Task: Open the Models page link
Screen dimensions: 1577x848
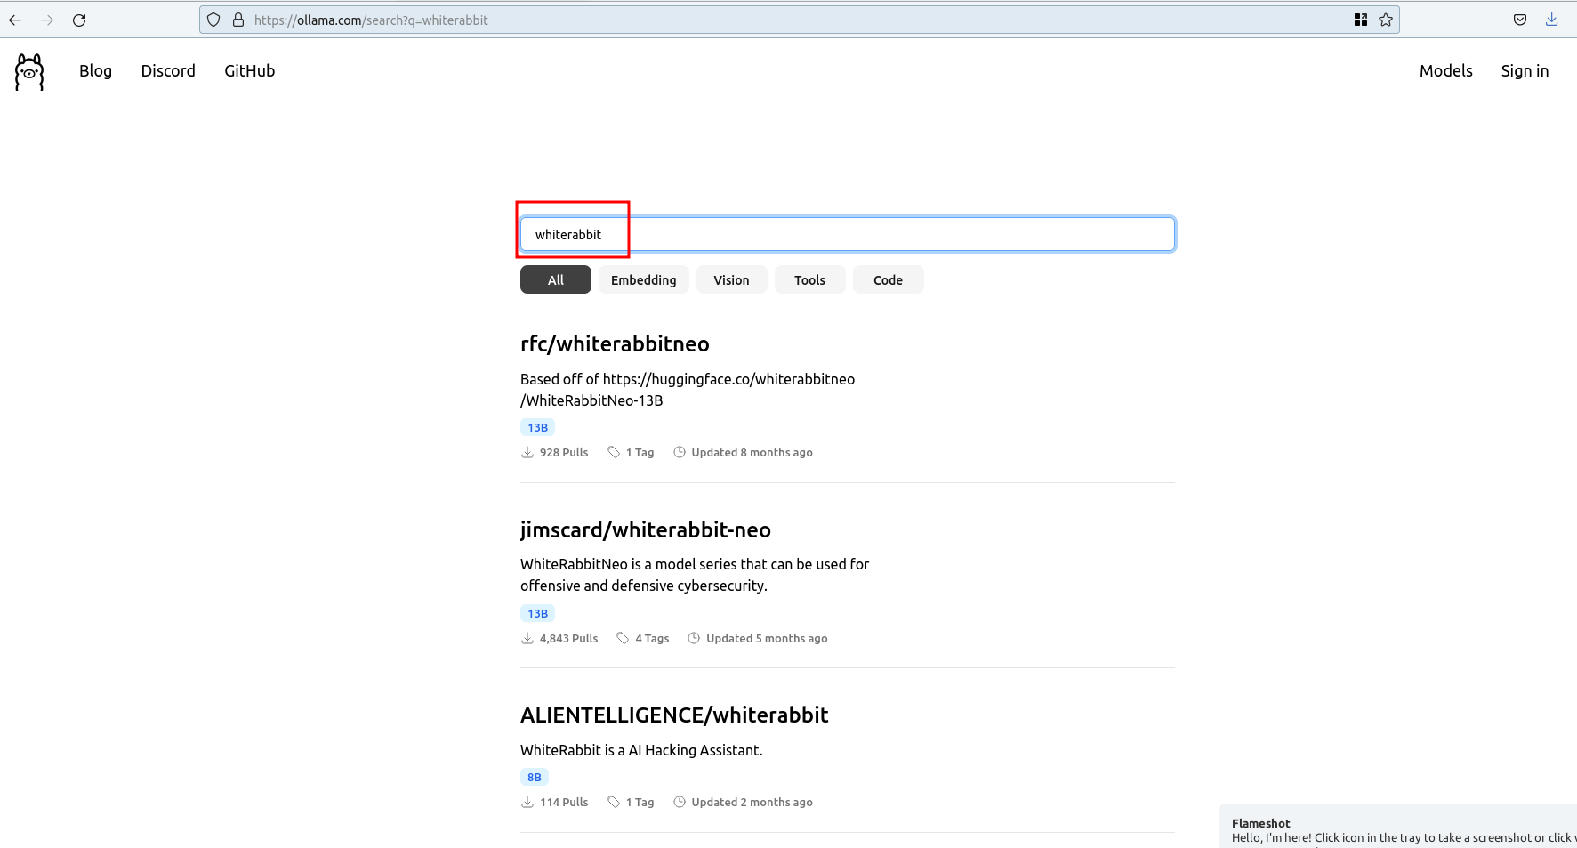Action: coord(1445,70)
